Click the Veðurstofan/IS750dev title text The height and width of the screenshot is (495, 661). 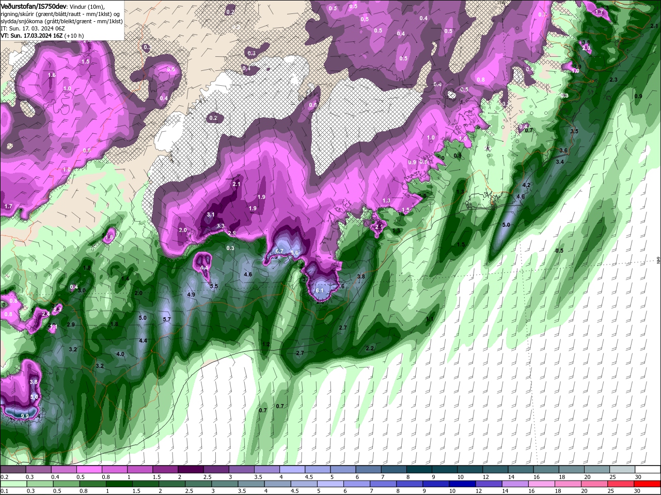(x=33, y=6)
